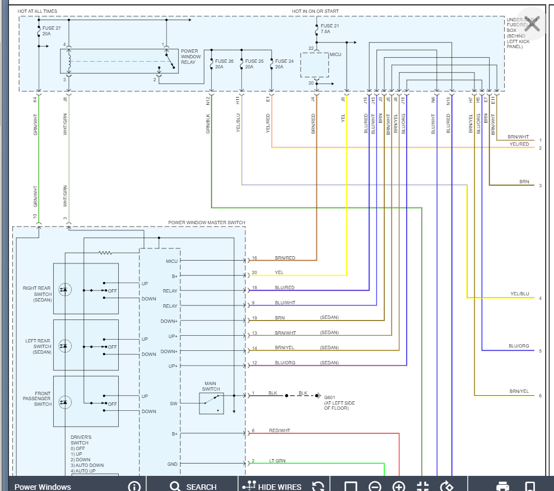Zoom in with the plus magnifier icon

click(399, 486)
